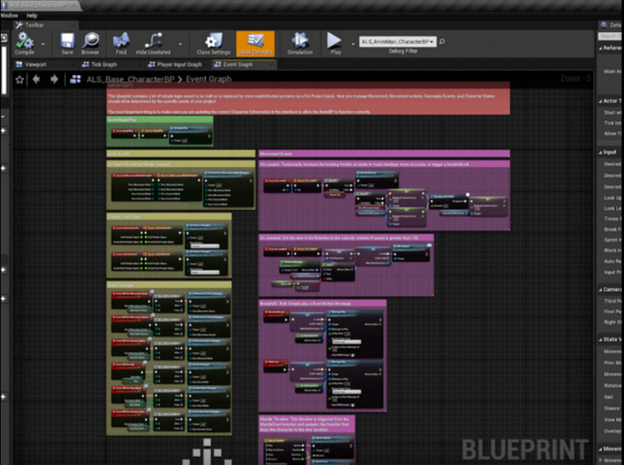
Task: Select the On Jumped comment header
Action: click(346, 237)
